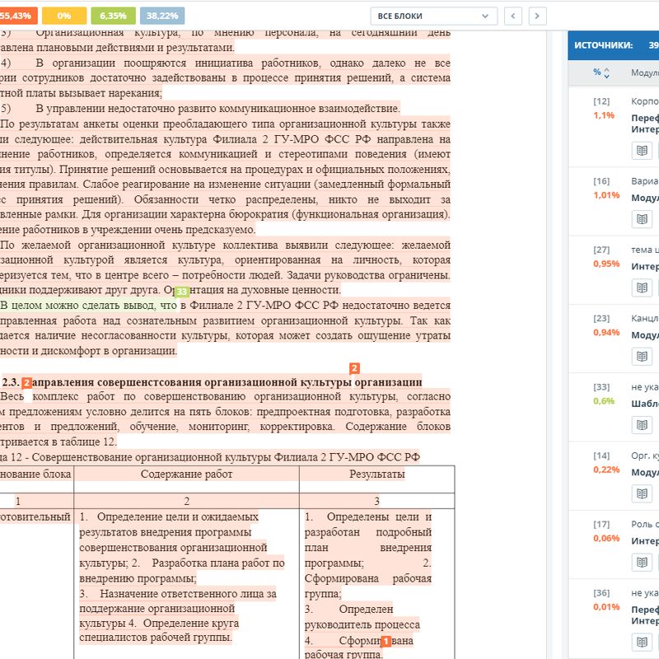The width and height of the screenshot is (659, 659).
Task: Open book icon for source [16]
Action: click(643, 218)
